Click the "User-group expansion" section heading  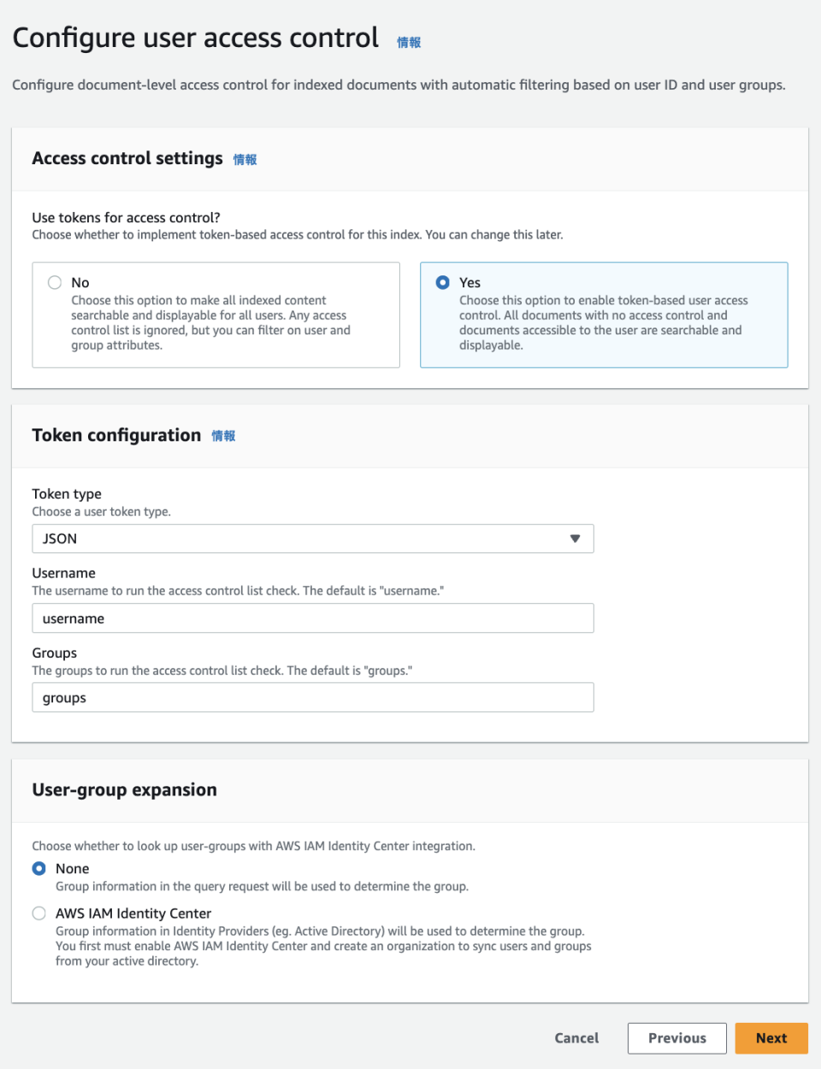(124, 789)
